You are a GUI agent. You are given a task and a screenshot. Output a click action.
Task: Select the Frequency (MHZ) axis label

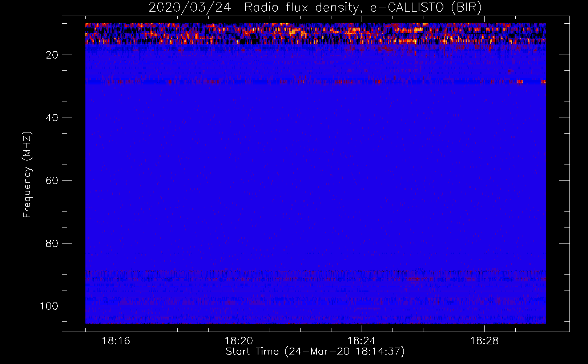tap(27, 175)
